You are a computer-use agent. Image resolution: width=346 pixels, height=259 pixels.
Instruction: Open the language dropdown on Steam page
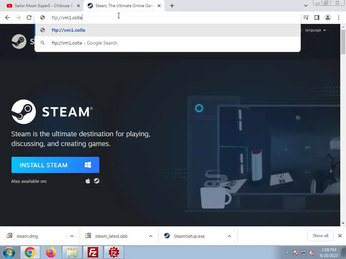click(315, 30)
